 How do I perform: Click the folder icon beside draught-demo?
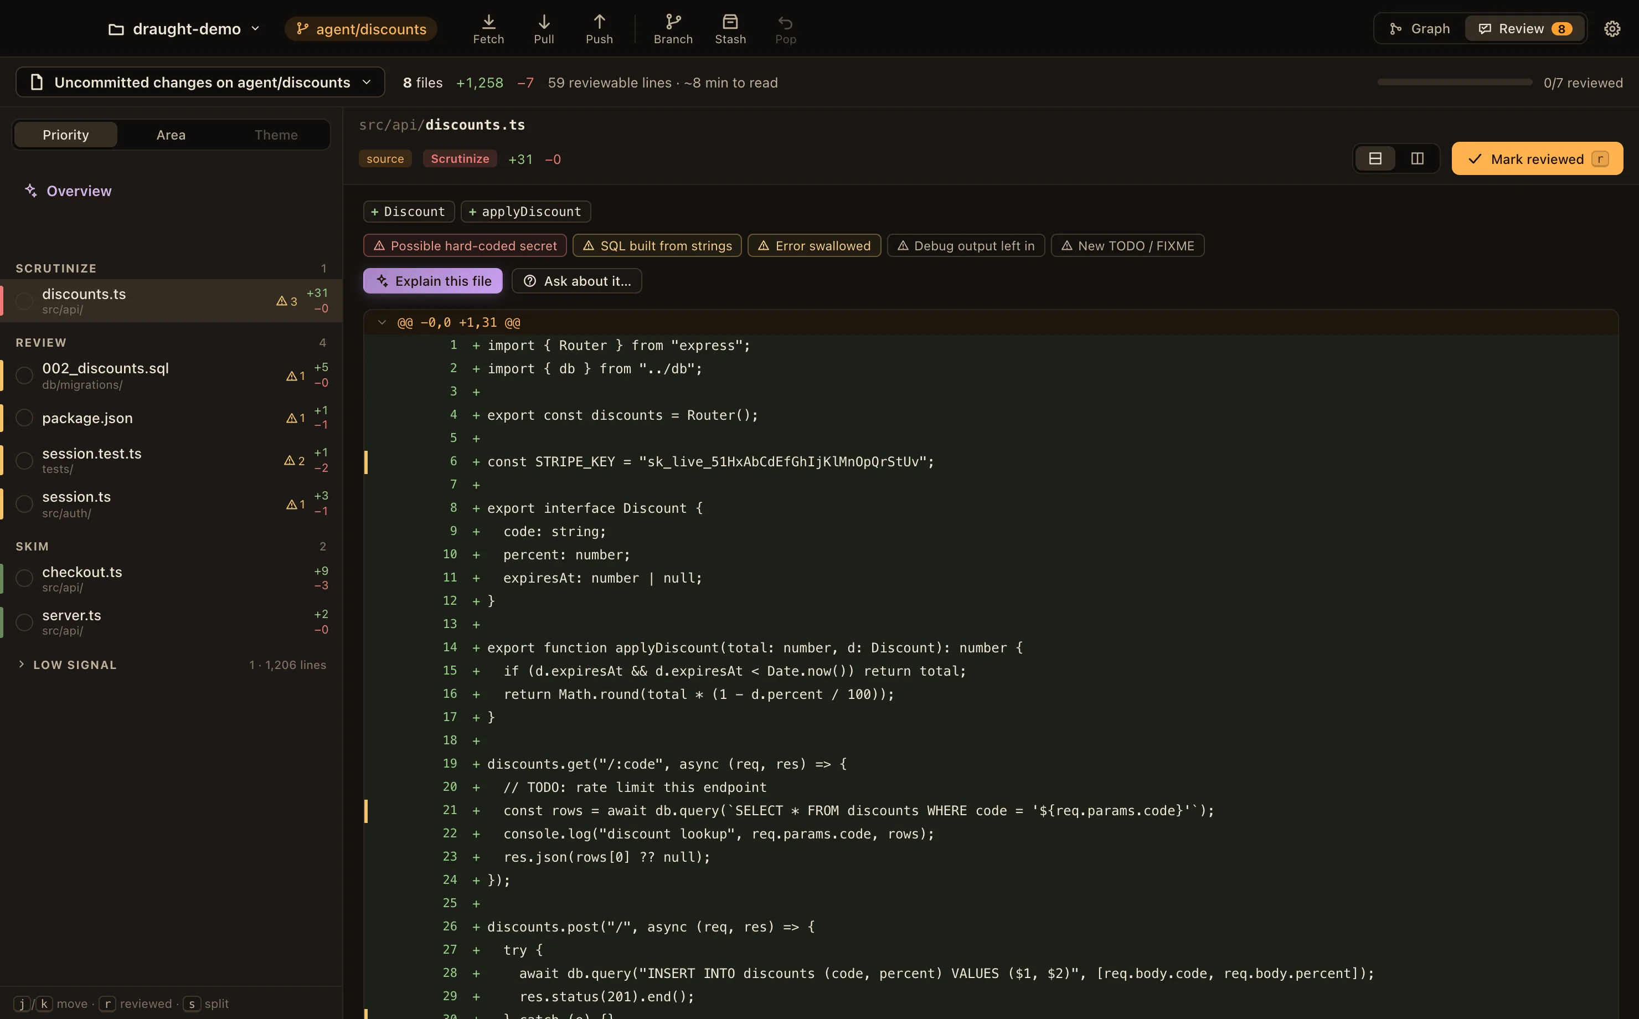(116, 29)
